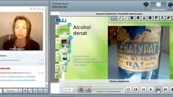Select slide 17 thumbnail
Viewport: 173px width, 97px height.
[63, 43]
